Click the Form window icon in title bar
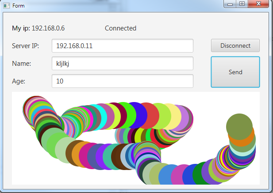273x193 pixels. tap(7, 6)
